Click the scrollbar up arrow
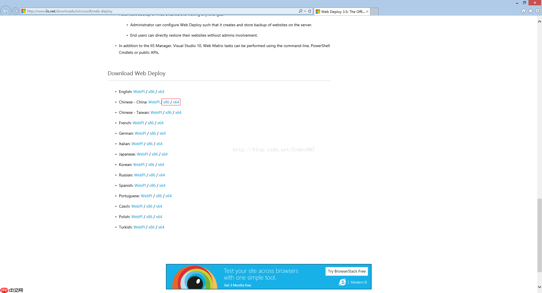Viewport: 542px width, 293px height. 539,21
